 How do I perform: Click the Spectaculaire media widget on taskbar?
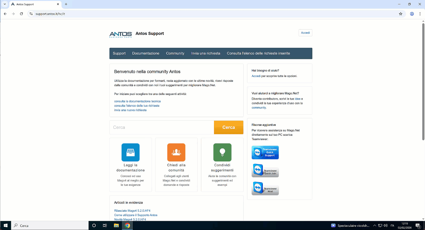(x=350, y=226)
